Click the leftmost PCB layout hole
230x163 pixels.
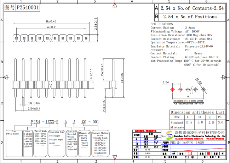(173, 90)
